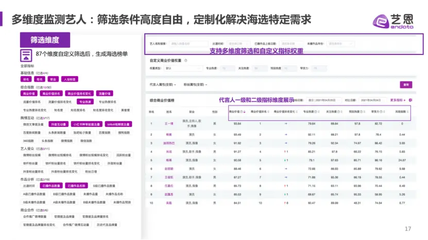Enable the 微博粉丝规模 indicator tag
The height and width of the screenshot is (240, 428).
(x=31, y=155)
